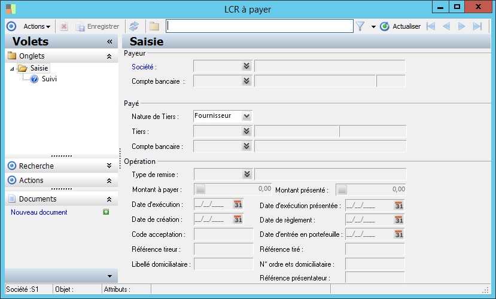Viewport: 496px width, 299px height.
Task: Open the Nature de Tiers dropdown
Action: coord(247,116)
